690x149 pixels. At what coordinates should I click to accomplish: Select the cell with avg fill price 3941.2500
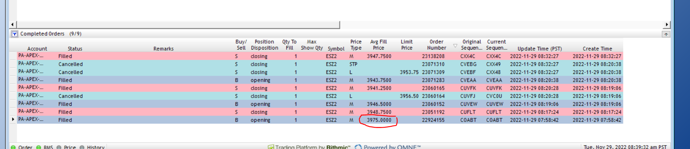[x=379, y=88]
